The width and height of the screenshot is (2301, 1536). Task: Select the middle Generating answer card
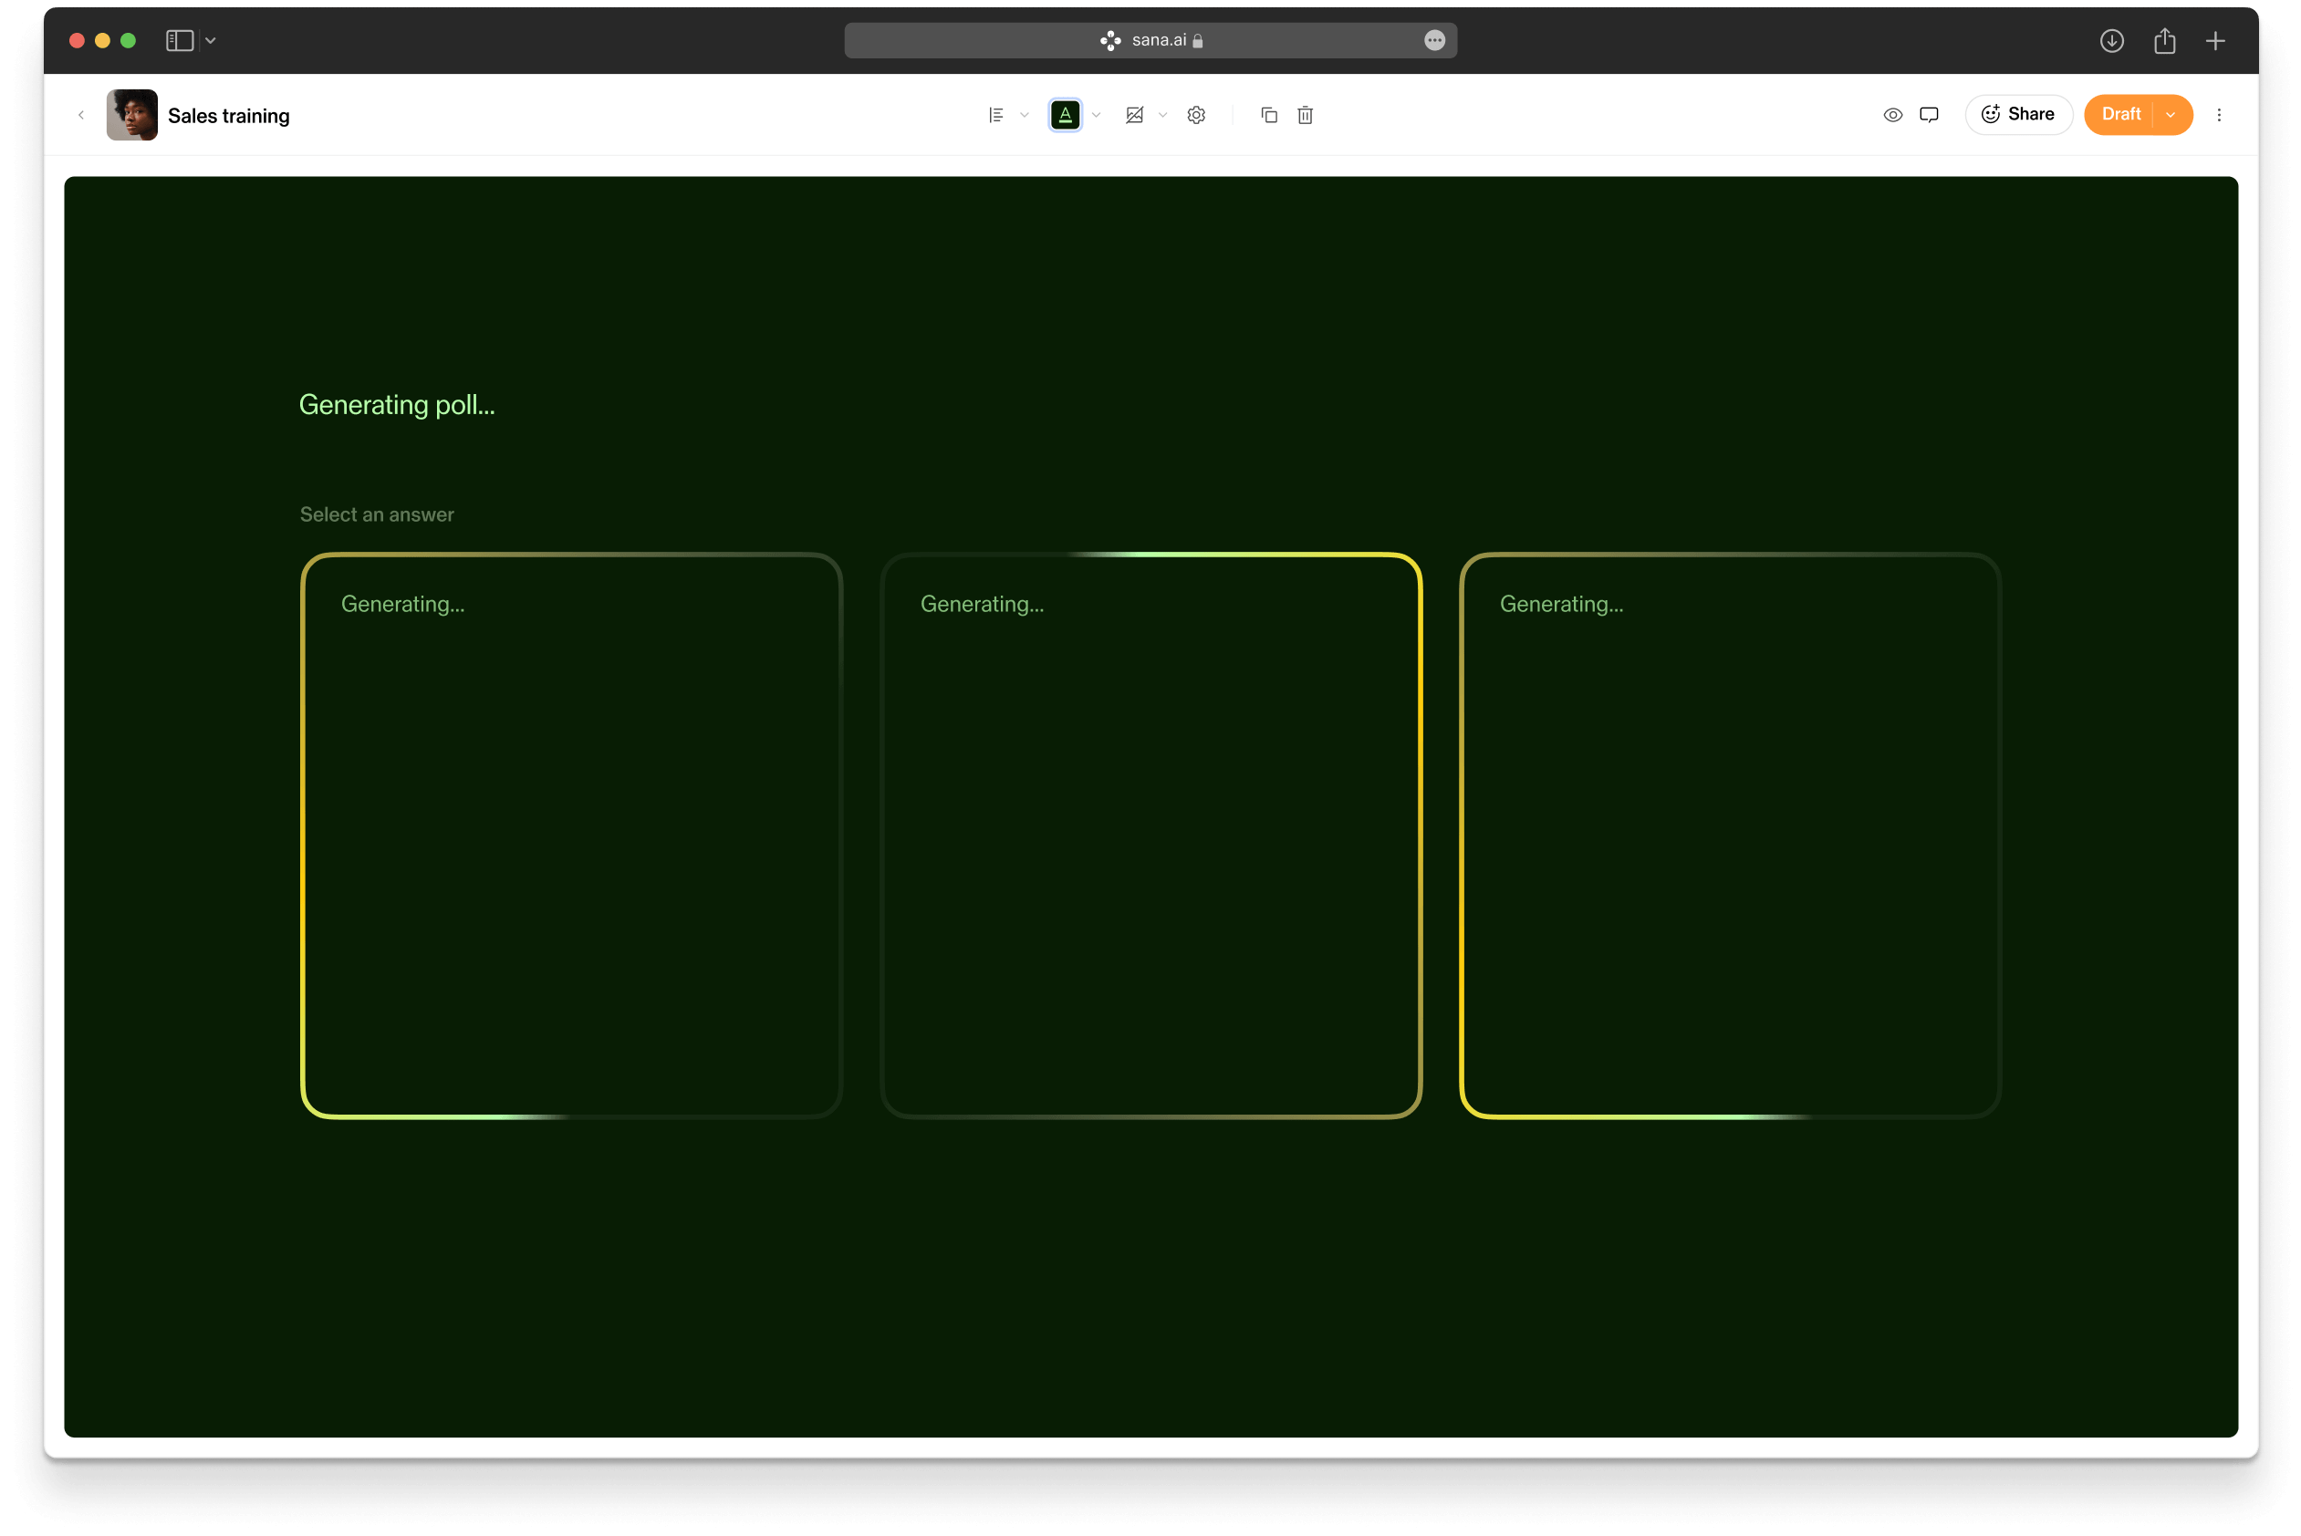(1150, 835)
